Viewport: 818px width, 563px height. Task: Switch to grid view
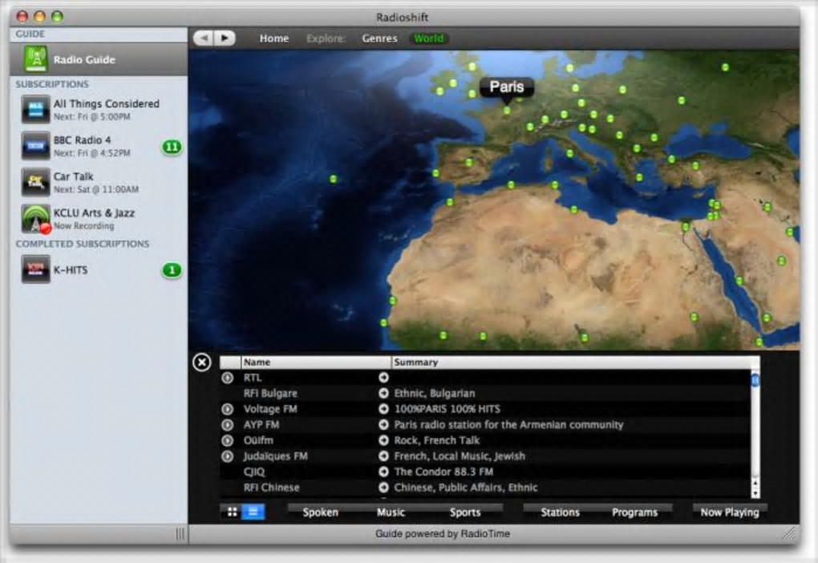pos(232,512)
